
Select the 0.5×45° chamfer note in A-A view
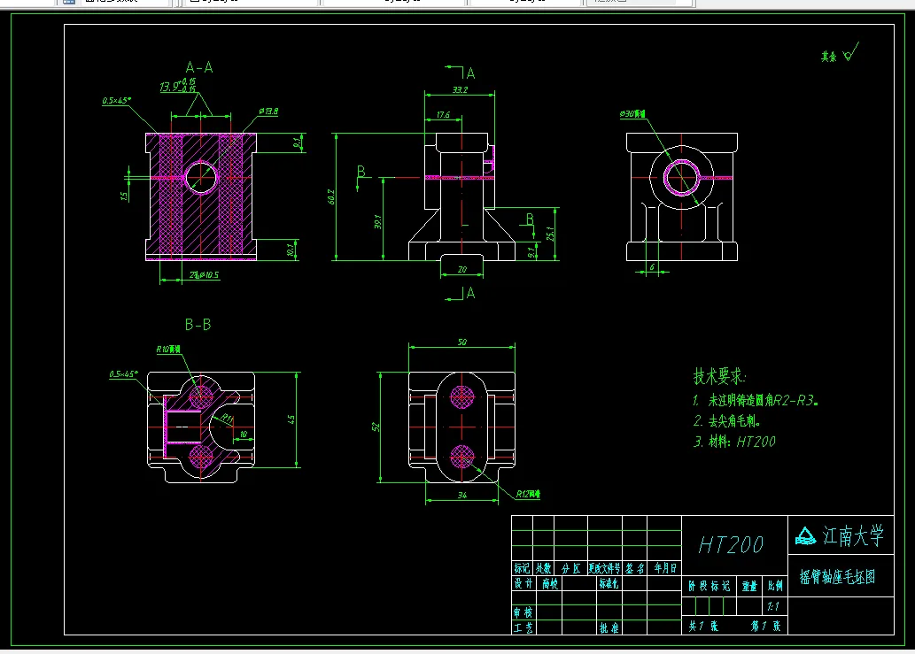[117, 101]
